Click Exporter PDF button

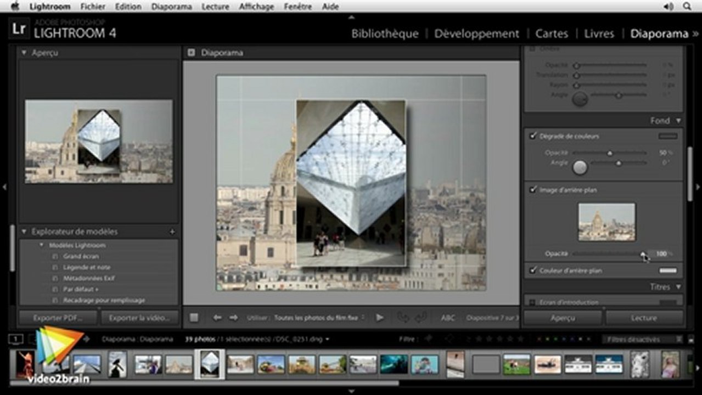coord(58,318)
